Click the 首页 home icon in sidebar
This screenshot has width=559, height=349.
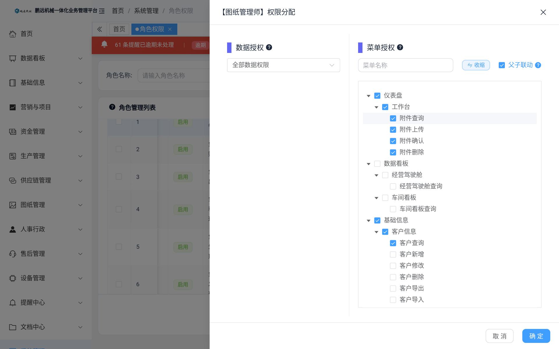click(x=13, y=34)
